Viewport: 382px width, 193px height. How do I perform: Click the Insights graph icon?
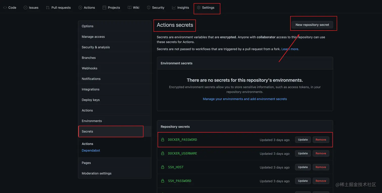[x=174, y=8]
